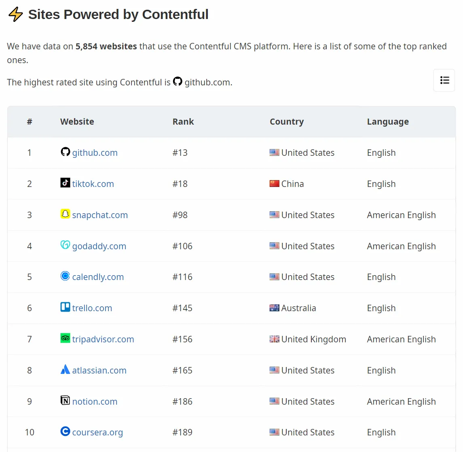Go to the atlassian.com link
463x452 pixels.
tap(99, 370)
